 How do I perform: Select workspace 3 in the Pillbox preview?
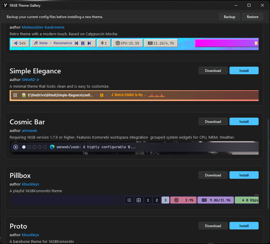point(165,200)
